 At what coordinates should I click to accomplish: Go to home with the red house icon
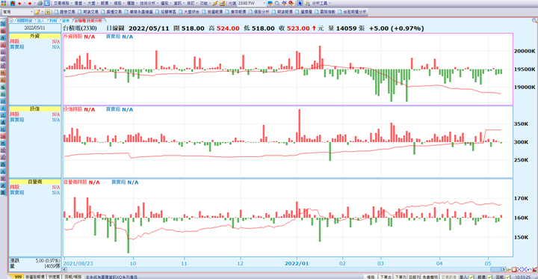click(13, 4)
